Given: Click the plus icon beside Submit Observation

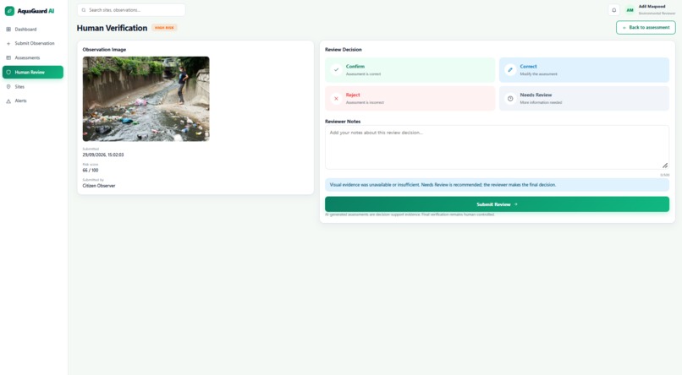Looking at the screenshot, I should [x=8, y=43].
